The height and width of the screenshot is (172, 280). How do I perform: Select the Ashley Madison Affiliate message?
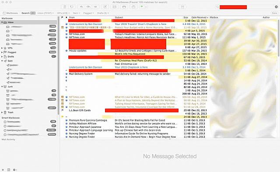(x=135, y=123)
